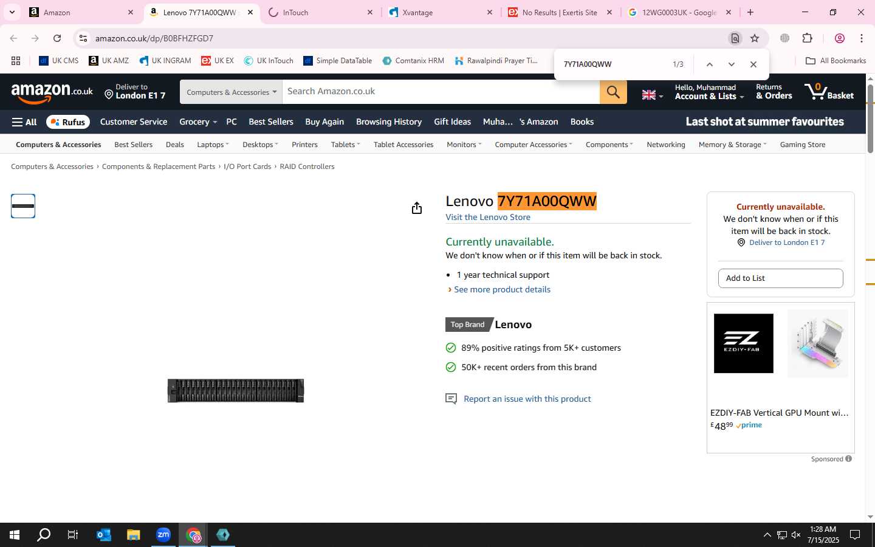This screenshot has width=875, height=547.
Task: Go to next find result arrow
Action: pyautogui.click(x=731, y=64)
